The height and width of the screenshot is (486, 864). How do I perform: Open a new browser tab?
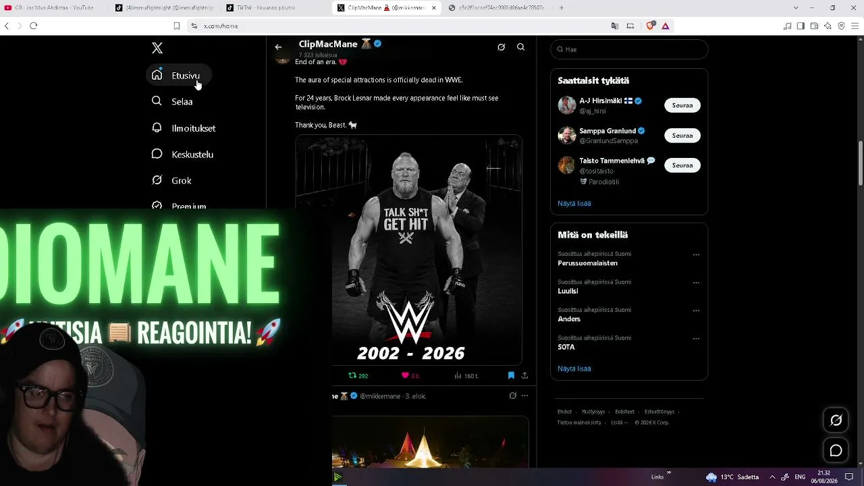[x=561, y=8]
